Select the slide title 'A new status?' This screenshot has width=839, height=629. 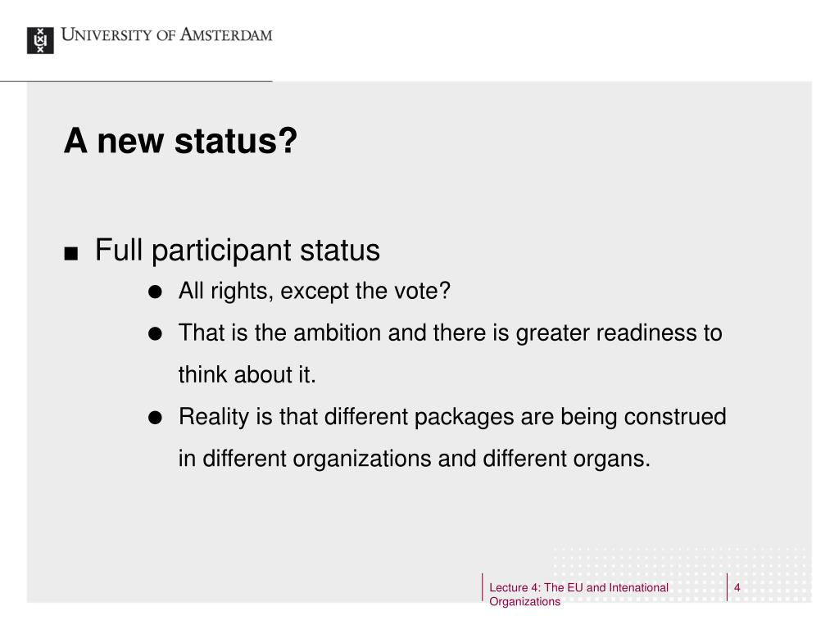pyautogui.click(x=180, y=141)
